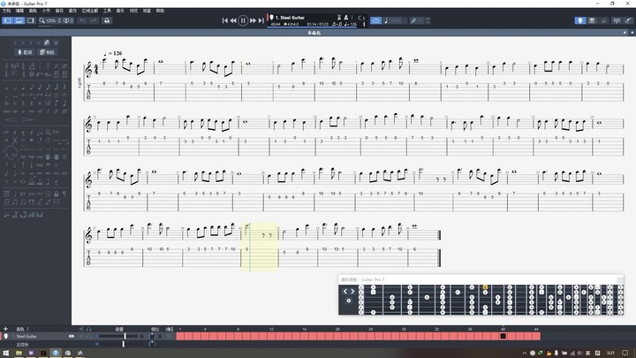Viewport: 636px width, 358px height.
Task: Open the 帮助 menu
Action: 160,11
